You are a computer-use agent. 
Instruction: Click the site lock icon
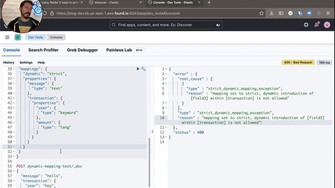[52, 13]
